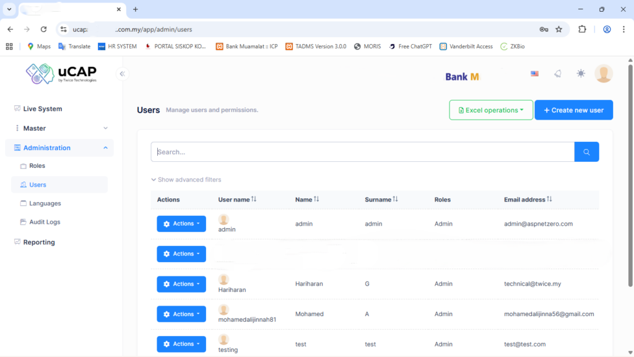This screenshot has width=634, height=357.
Task: Open Audit Logs in the sidebar
Action: click(x=45, y=222)
